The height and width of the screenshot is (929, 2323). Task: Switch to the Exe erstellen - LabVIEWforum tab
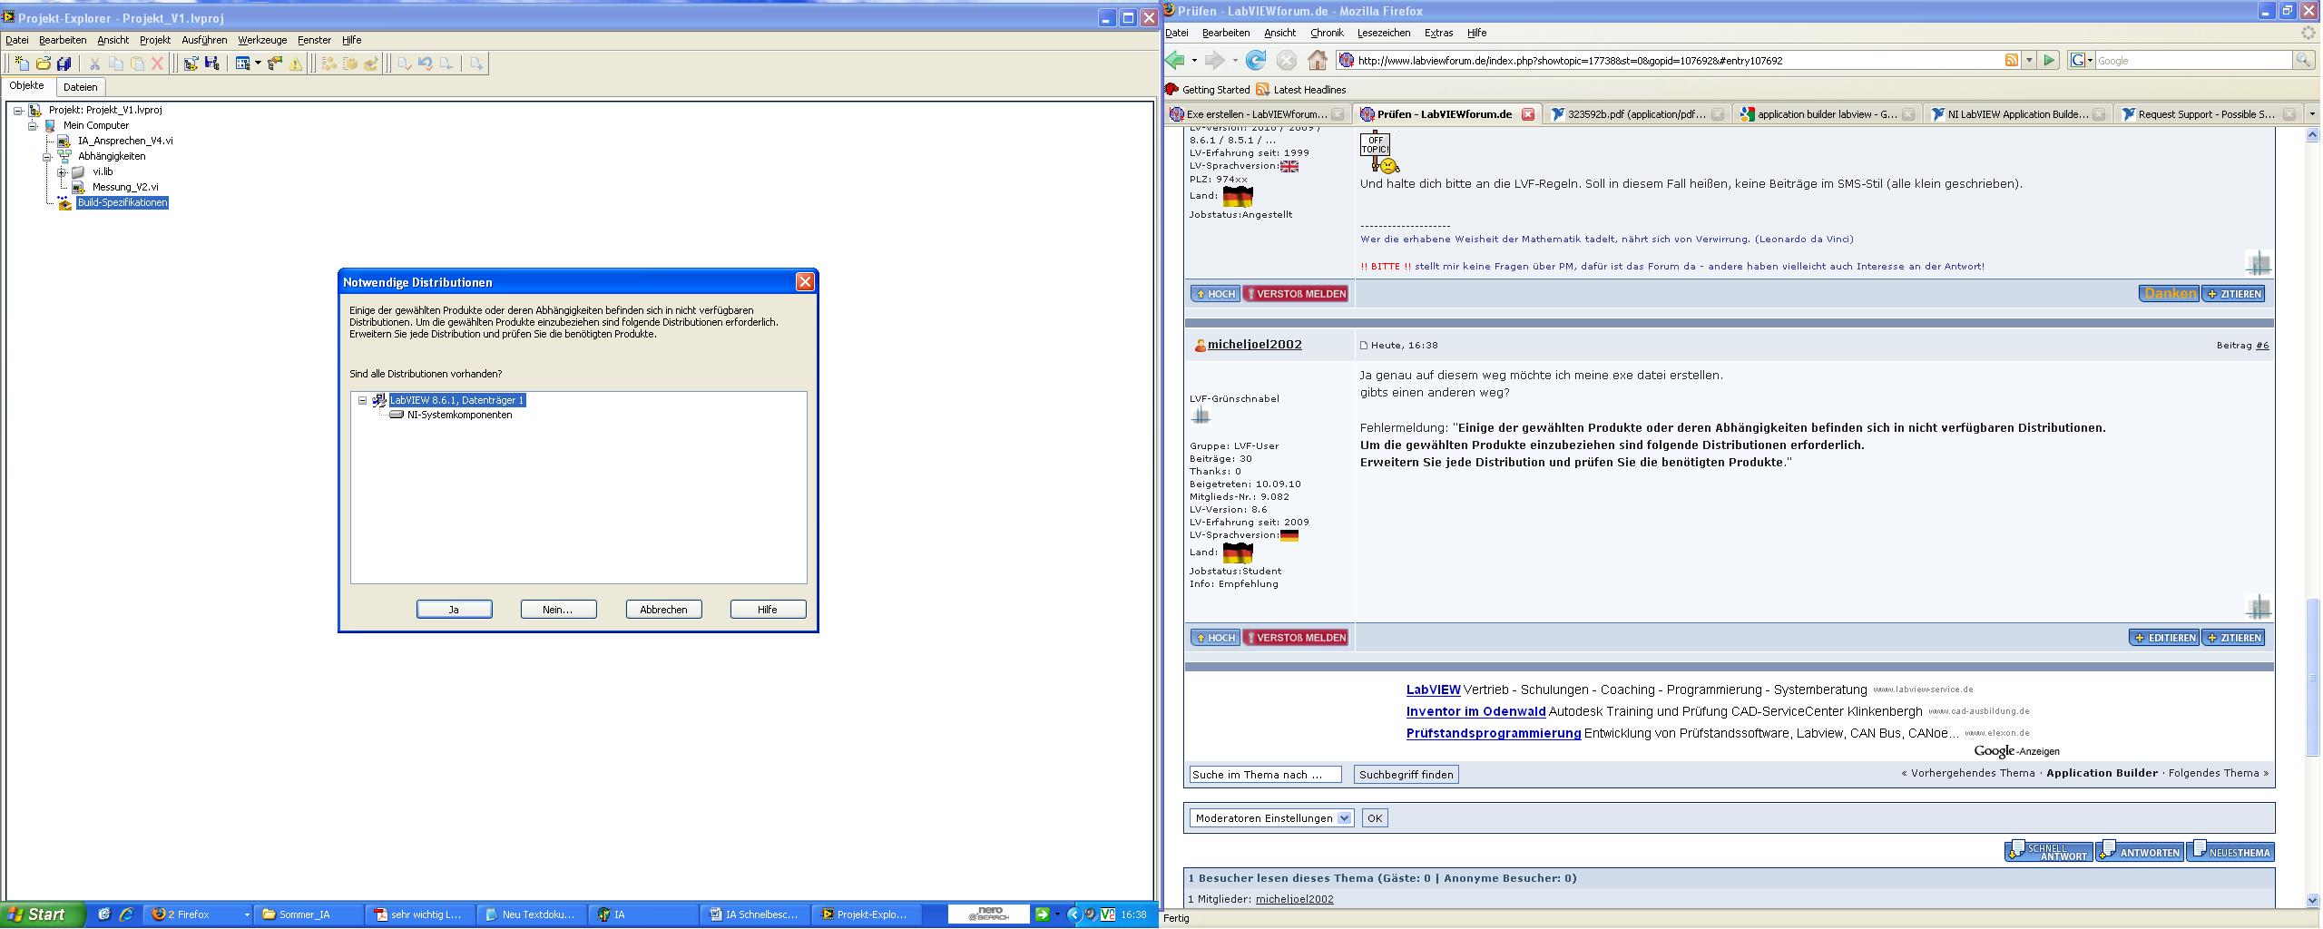pos(1258,114)
